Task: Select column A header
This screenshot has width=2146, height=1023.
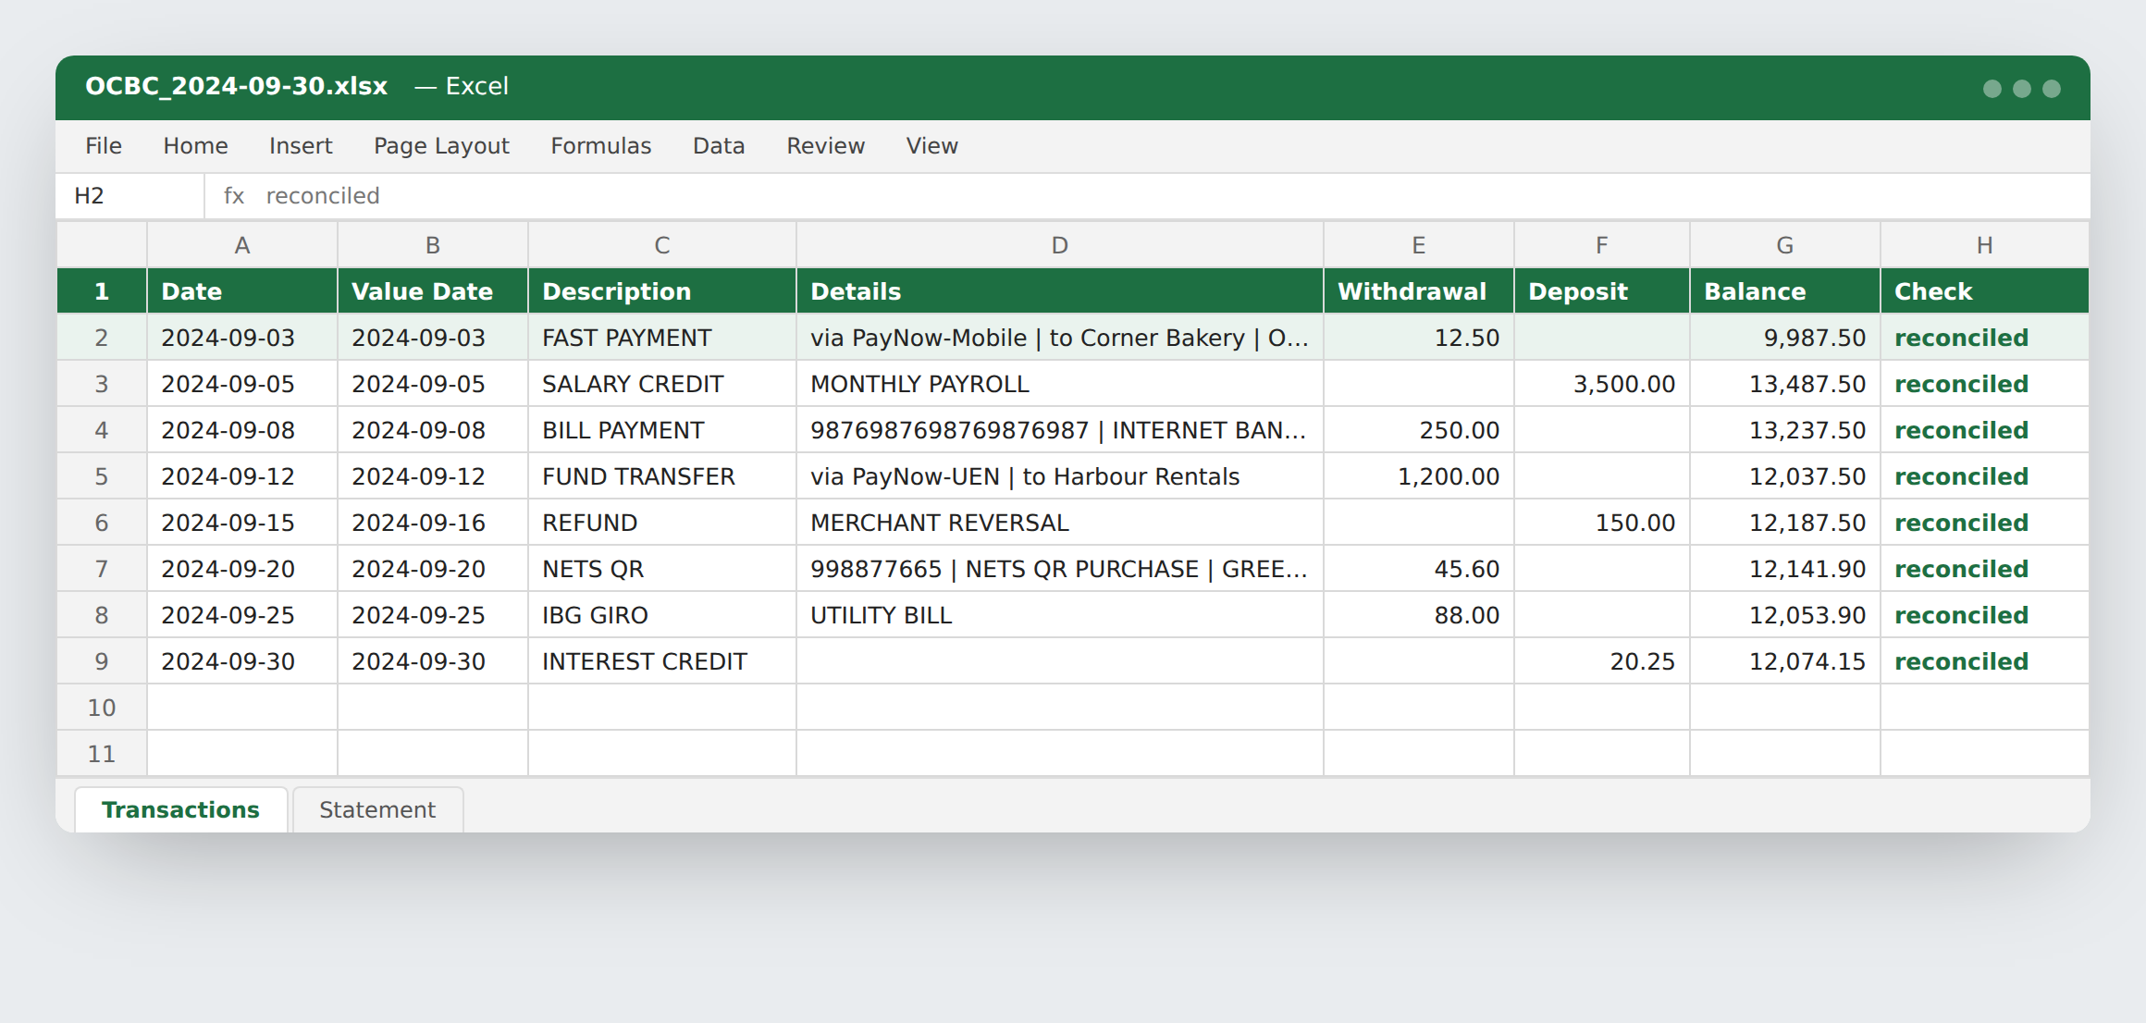Action: pos(242,245)
